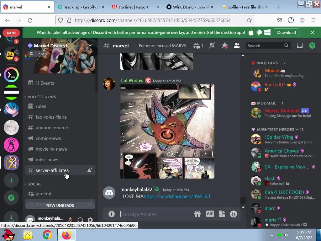Image resolution: width=321 pixels, height=241 pixels.
Task: Open Rocked03 member profile
Action: 283,86
